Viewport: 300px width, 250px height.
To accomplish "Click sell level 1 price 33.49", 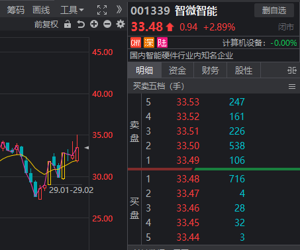I will [x=188, y=160].
